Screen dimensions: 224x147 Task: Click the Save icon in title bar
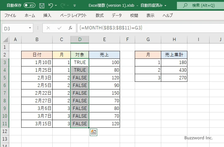[x=42, y=5]
